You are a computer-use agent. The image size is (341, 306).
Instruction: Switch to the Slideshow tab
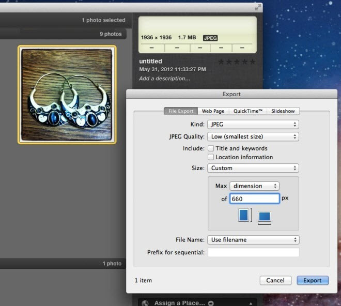(x=283, y=111)
